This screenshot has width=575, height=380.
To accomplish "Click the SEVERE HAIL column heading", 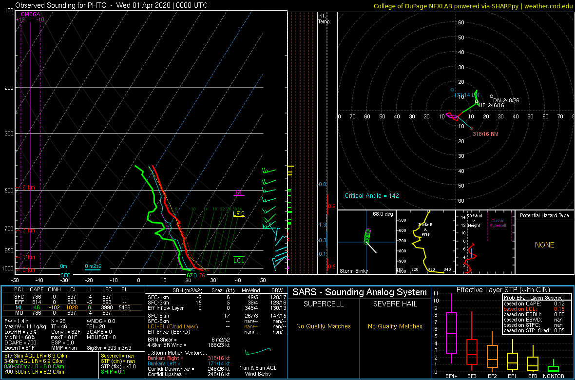I will coord(395,304).
